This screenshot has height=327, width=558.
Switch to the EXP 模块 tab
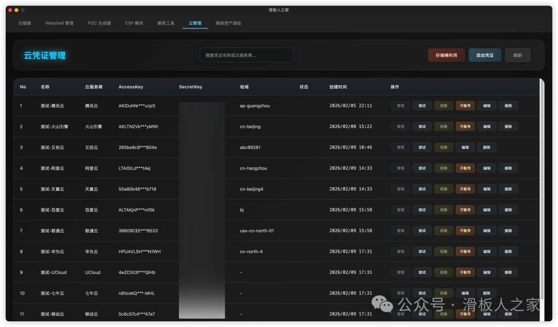[x=134, y=23]
